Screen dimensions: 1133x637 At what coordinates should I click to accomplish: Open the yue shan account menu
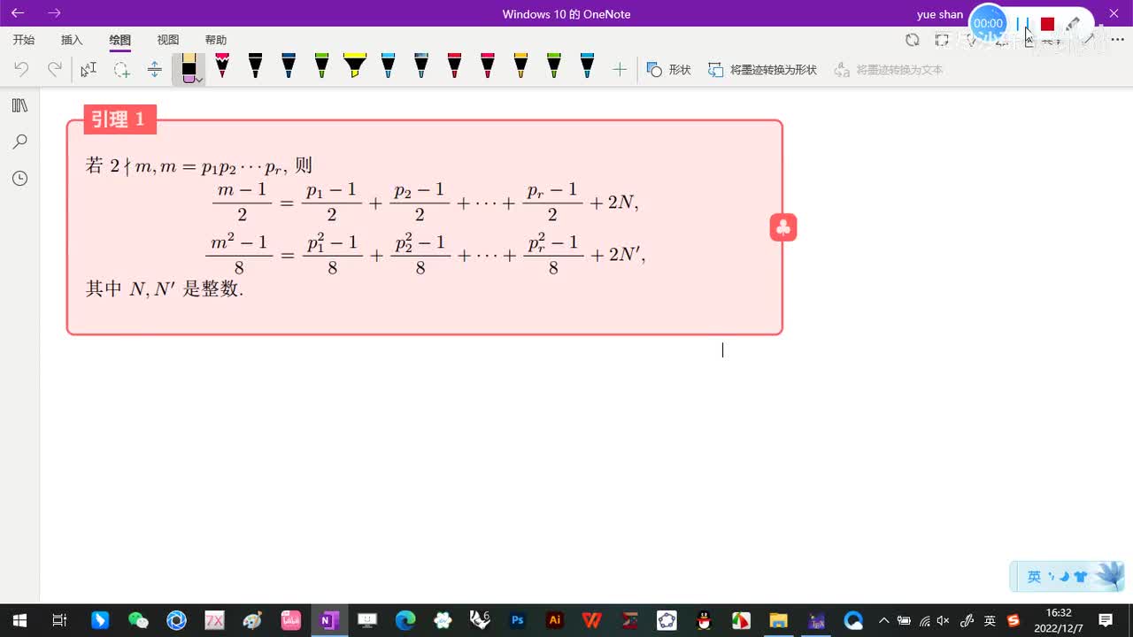[940, 14]
